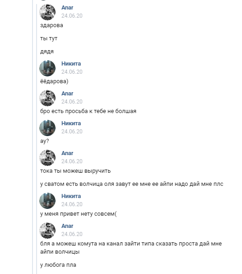Open Никита's avatar above the 'ёёдарова)' message
The height and width of the screenshot is (274, 242).
click(x=47, y=68)
